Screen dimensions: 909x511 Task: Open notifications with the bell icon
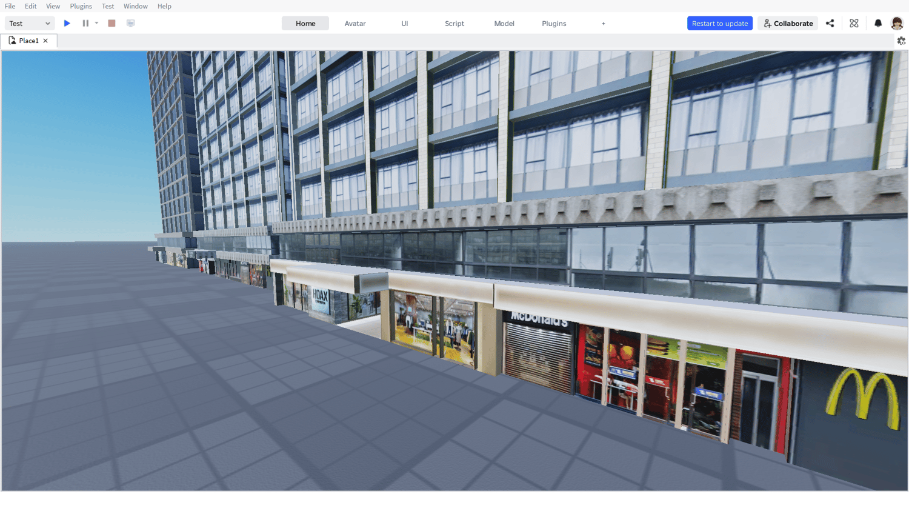coord(878,24)
